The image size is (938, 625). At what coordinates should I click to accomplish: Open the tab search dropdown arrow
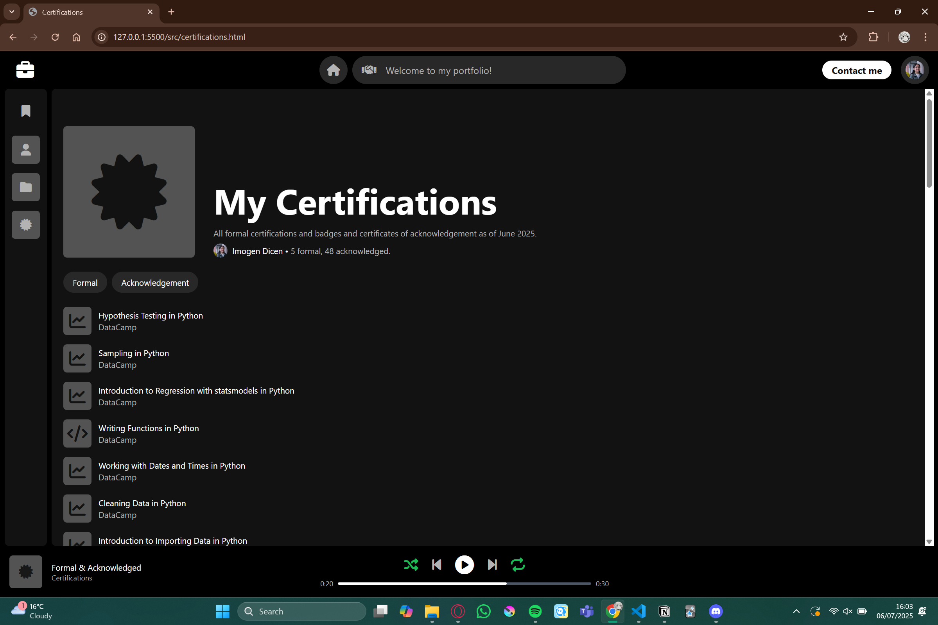click(x=12, y=12)
